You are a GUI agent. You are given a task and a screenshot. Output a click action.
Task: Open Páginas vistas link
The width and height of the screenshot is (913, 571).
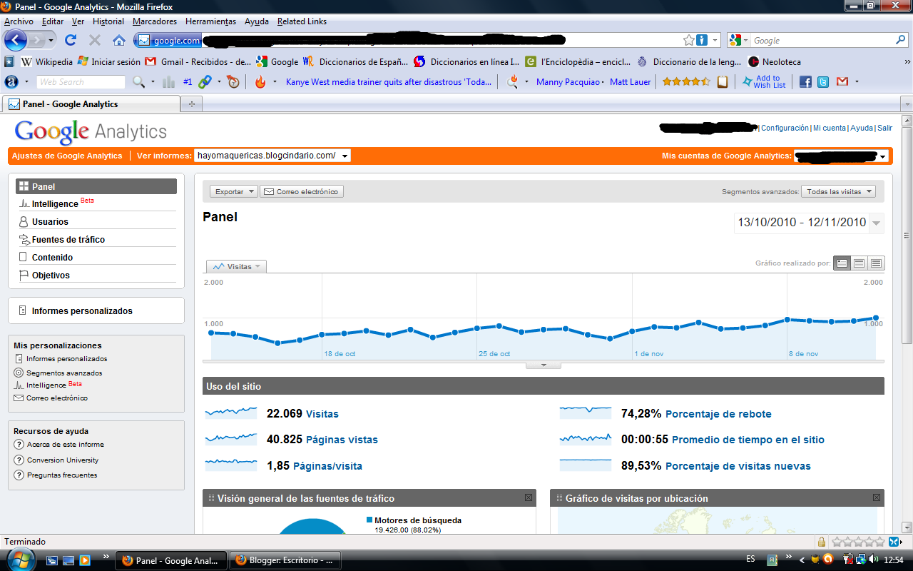coord(342,440)
